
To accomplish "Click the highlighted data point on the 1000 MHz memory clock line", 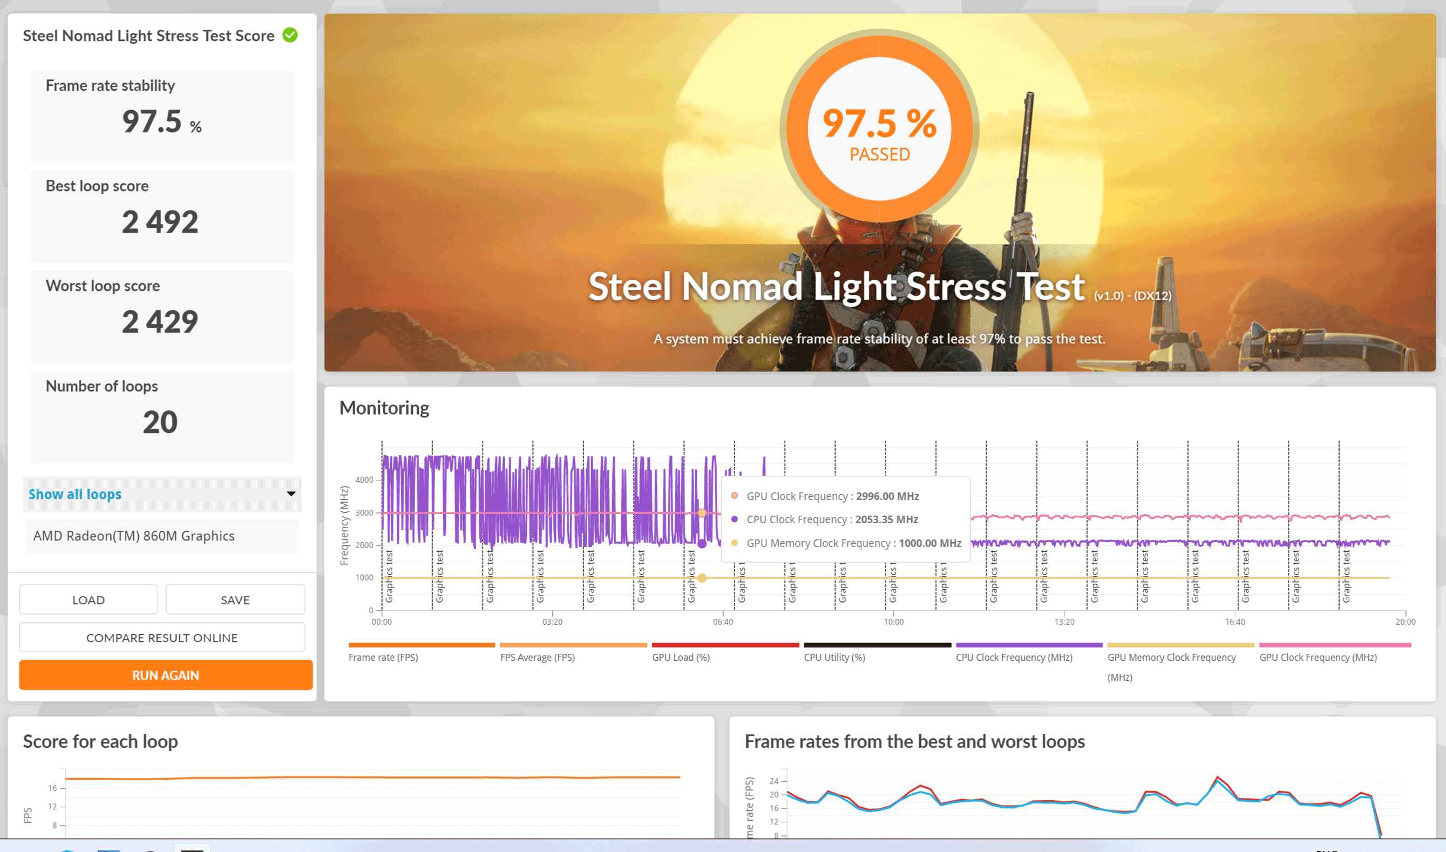I will [702, 578].
